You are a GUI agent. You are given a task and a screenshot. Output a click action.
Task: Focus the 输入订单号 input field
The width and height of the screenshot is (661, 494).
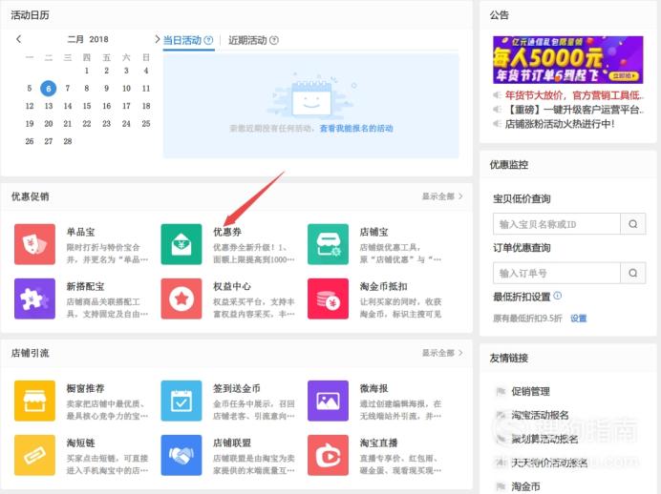tap(557, 273)
